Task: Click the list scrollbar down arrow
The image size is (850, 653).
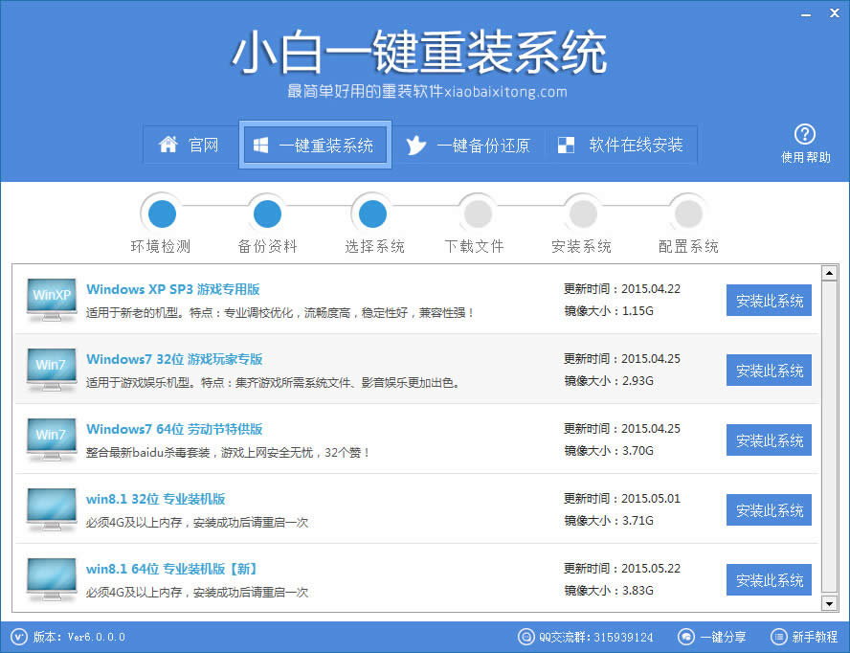Action: [x=829, y=603]
